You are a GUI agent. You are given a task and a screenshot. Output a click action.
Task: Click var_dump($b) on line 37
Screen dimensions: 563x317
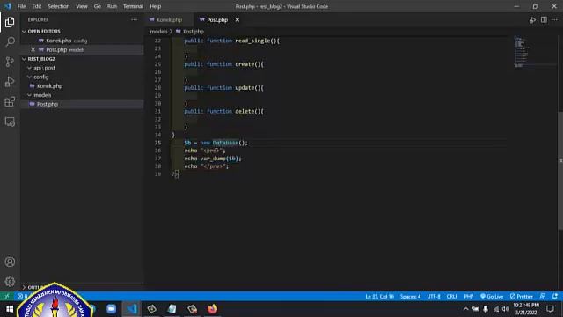[x=219, y=158]
